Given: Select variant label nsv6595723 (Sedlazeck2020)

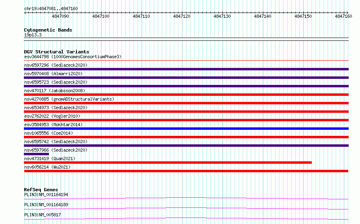Looking at the screenshot, I should [x=56, y=82].
